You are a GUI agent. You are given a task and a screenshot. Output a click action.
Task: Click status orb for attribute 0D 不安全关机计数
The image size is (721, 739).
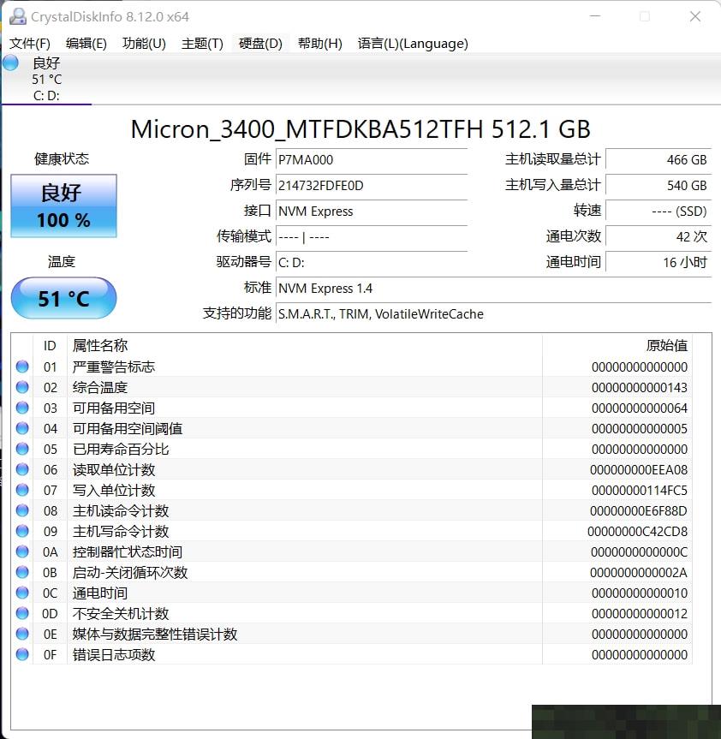click(22, 613)
